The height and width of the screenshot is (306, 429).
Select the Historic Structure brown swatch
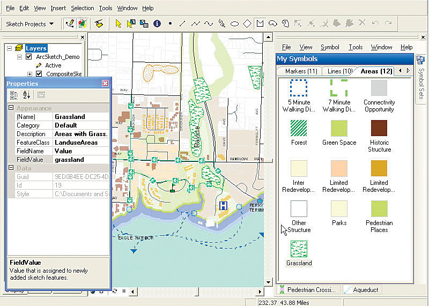(379, 128)
